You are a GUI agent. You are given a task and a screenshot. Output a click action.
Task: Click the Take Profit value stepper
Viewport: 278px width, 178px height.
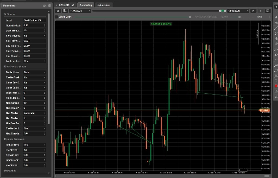(44, 93)
